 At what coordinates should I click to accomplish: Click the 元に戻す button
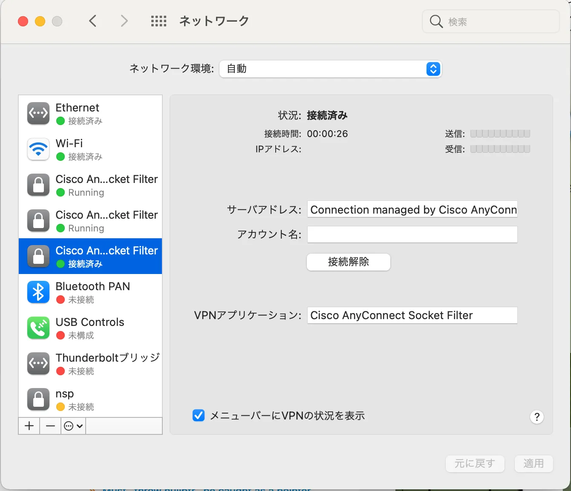[475, 463]
